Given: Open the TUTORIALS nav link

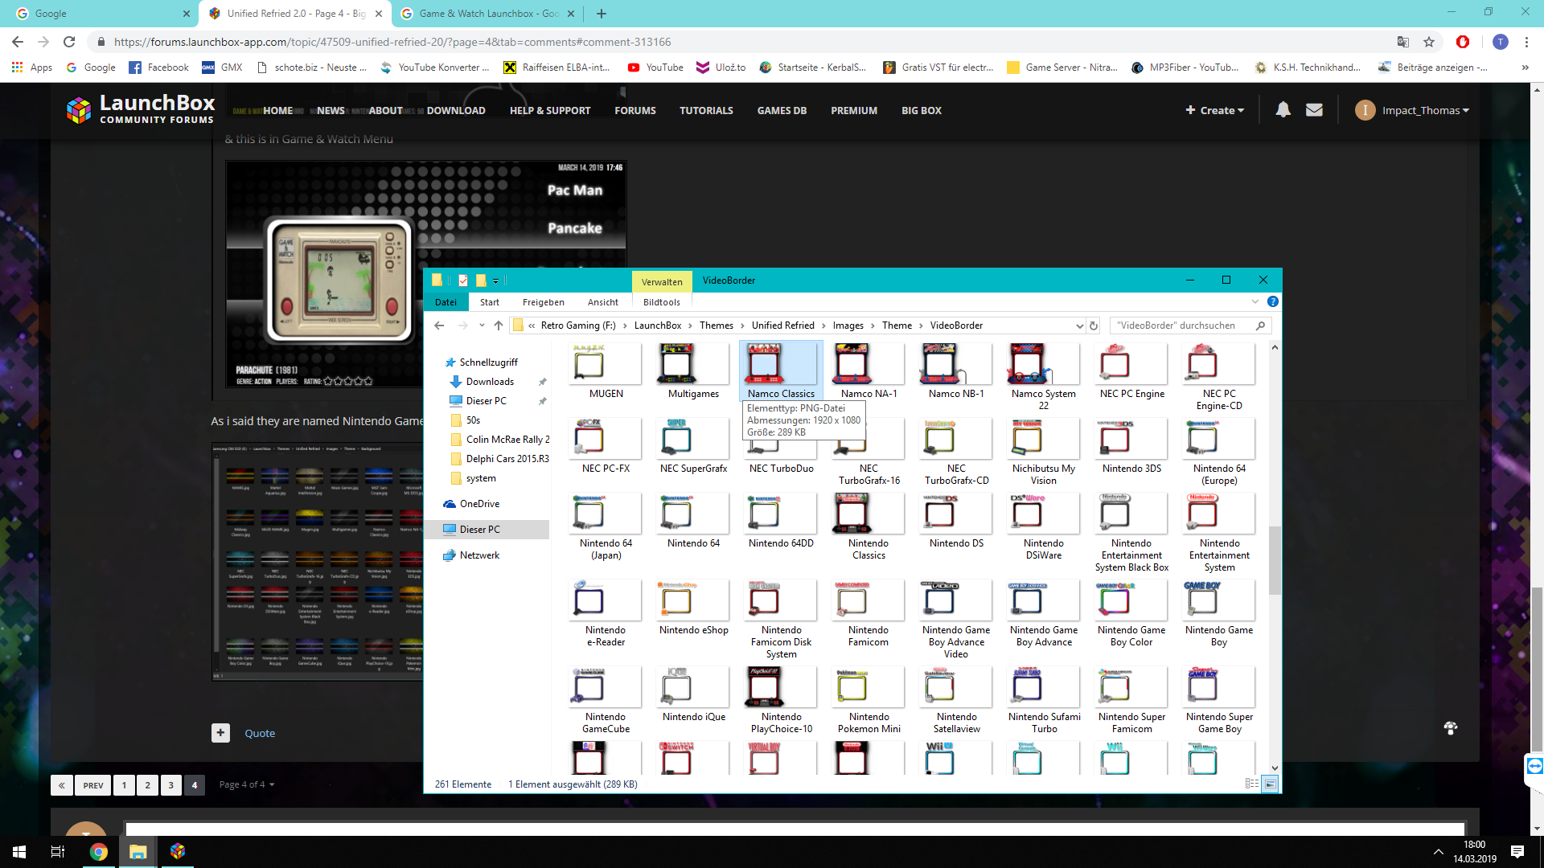Looking at the screenshot, I should pyautogui.click(x=706, y=111).
